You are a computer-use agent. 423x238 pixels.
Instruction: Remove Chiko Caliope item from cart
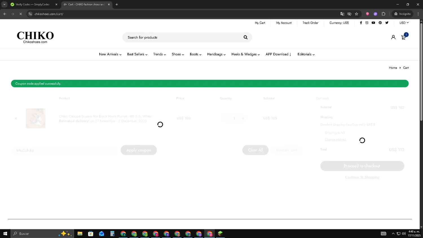pyautogui.click(x=16, y=118)
